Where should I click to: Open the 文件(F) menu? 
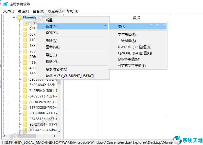tap(9, 11)
